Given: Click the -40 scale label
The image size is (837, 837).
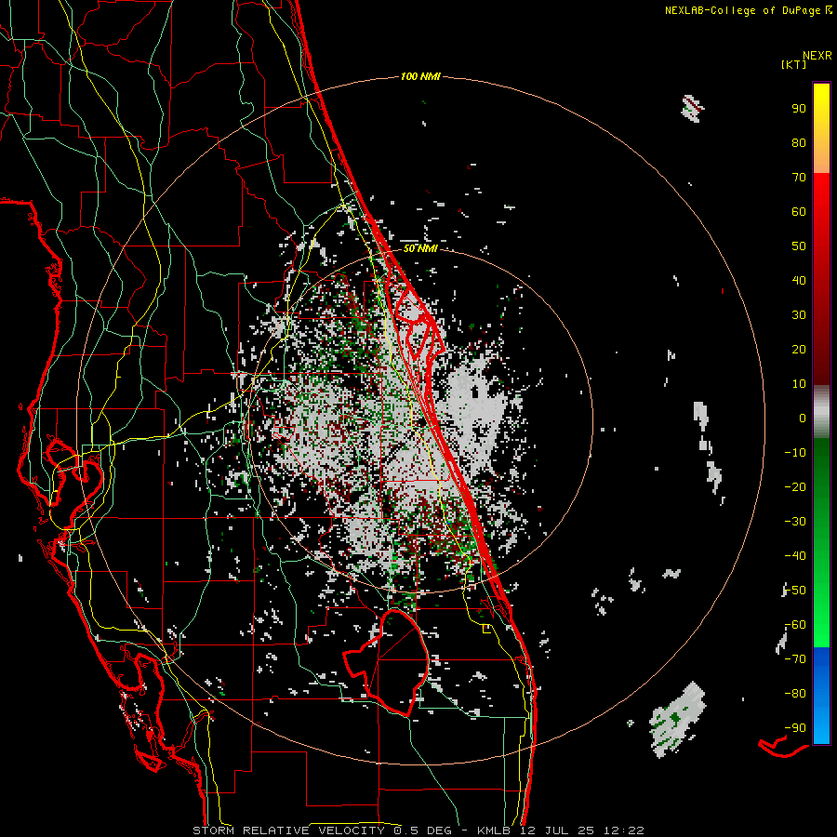Looking at the screenshot, I should pos(795,556).
